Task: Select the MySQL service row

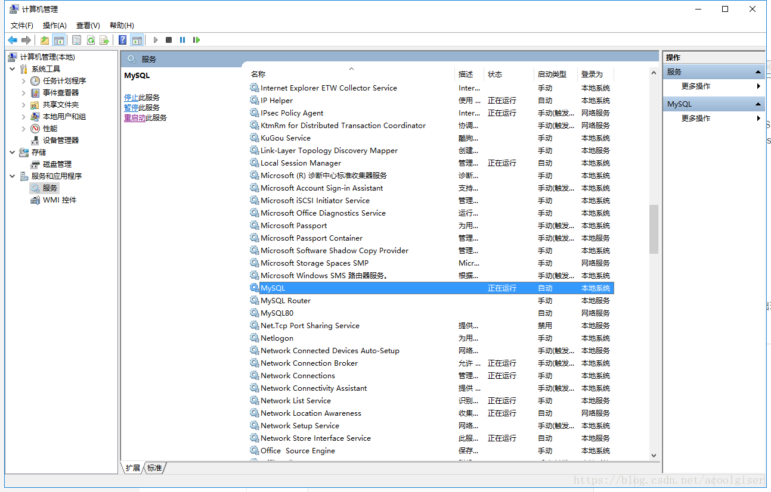Action: click(x=431, y=288)
